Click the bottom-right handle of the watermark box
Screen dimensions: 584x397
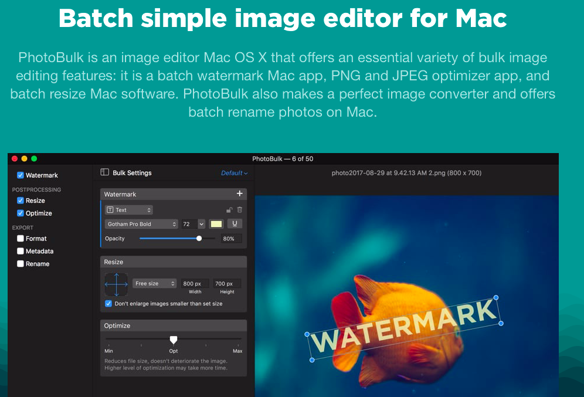coord(501,323)
